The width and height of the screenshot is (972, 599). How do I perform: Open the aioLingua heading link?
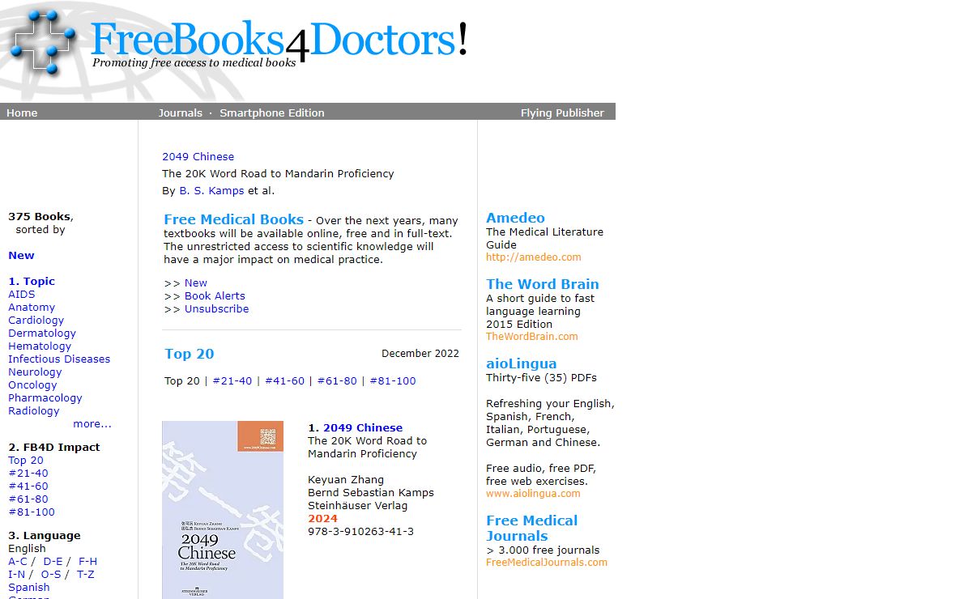click(522, 363)
